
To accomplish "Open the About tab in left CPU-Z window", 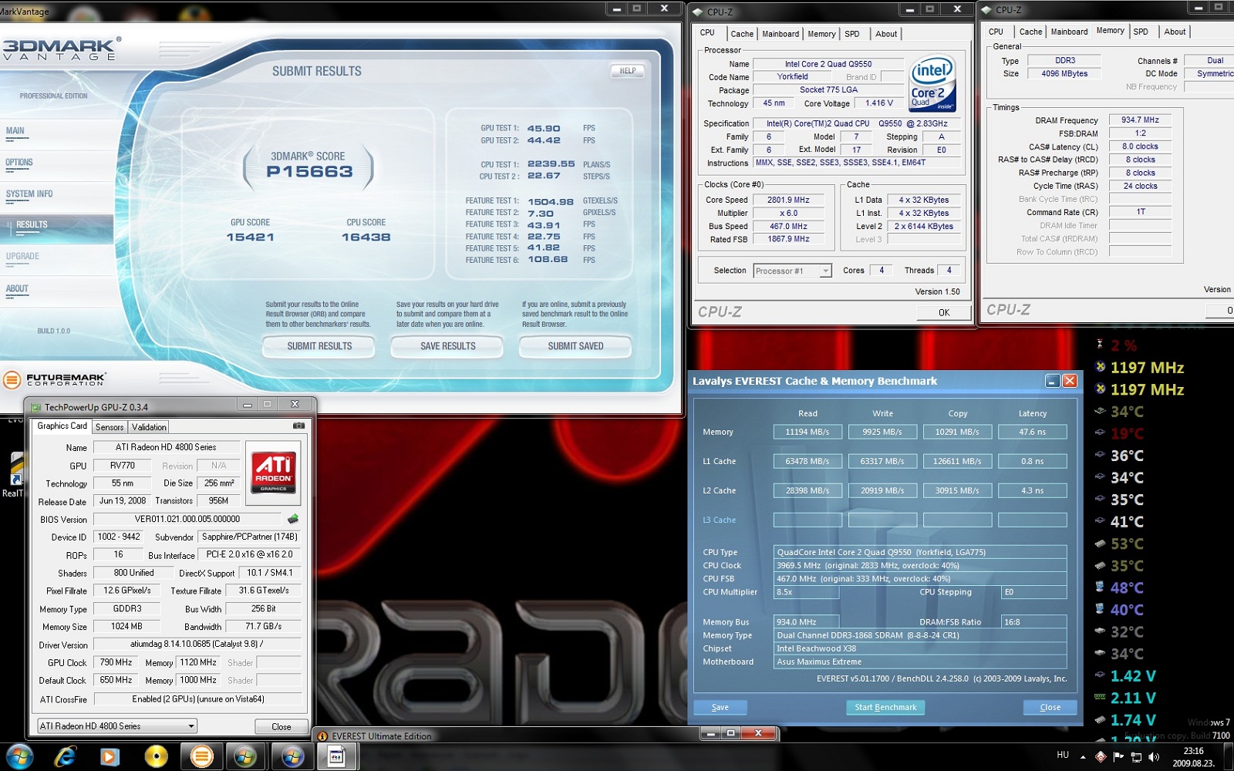I will pyautogui.click(x=886, y=34).
